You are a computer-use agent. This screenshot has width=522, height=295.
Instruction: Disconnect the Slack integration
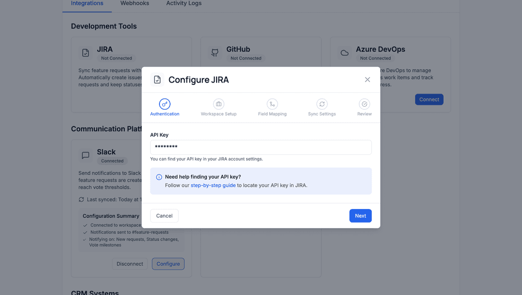point(130,264)
